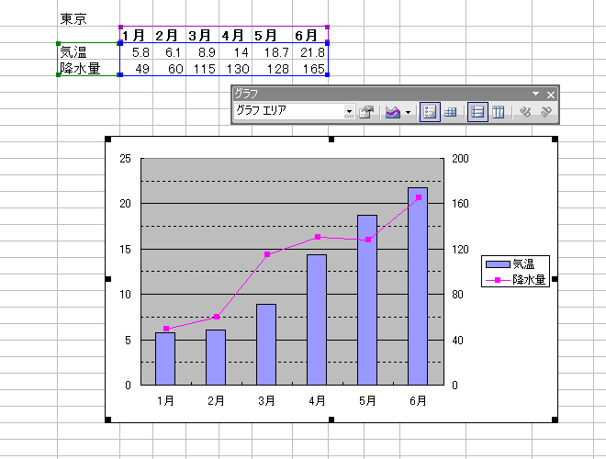Toggle the series in rows button
606x459 pixels.
tap(477, 112)
